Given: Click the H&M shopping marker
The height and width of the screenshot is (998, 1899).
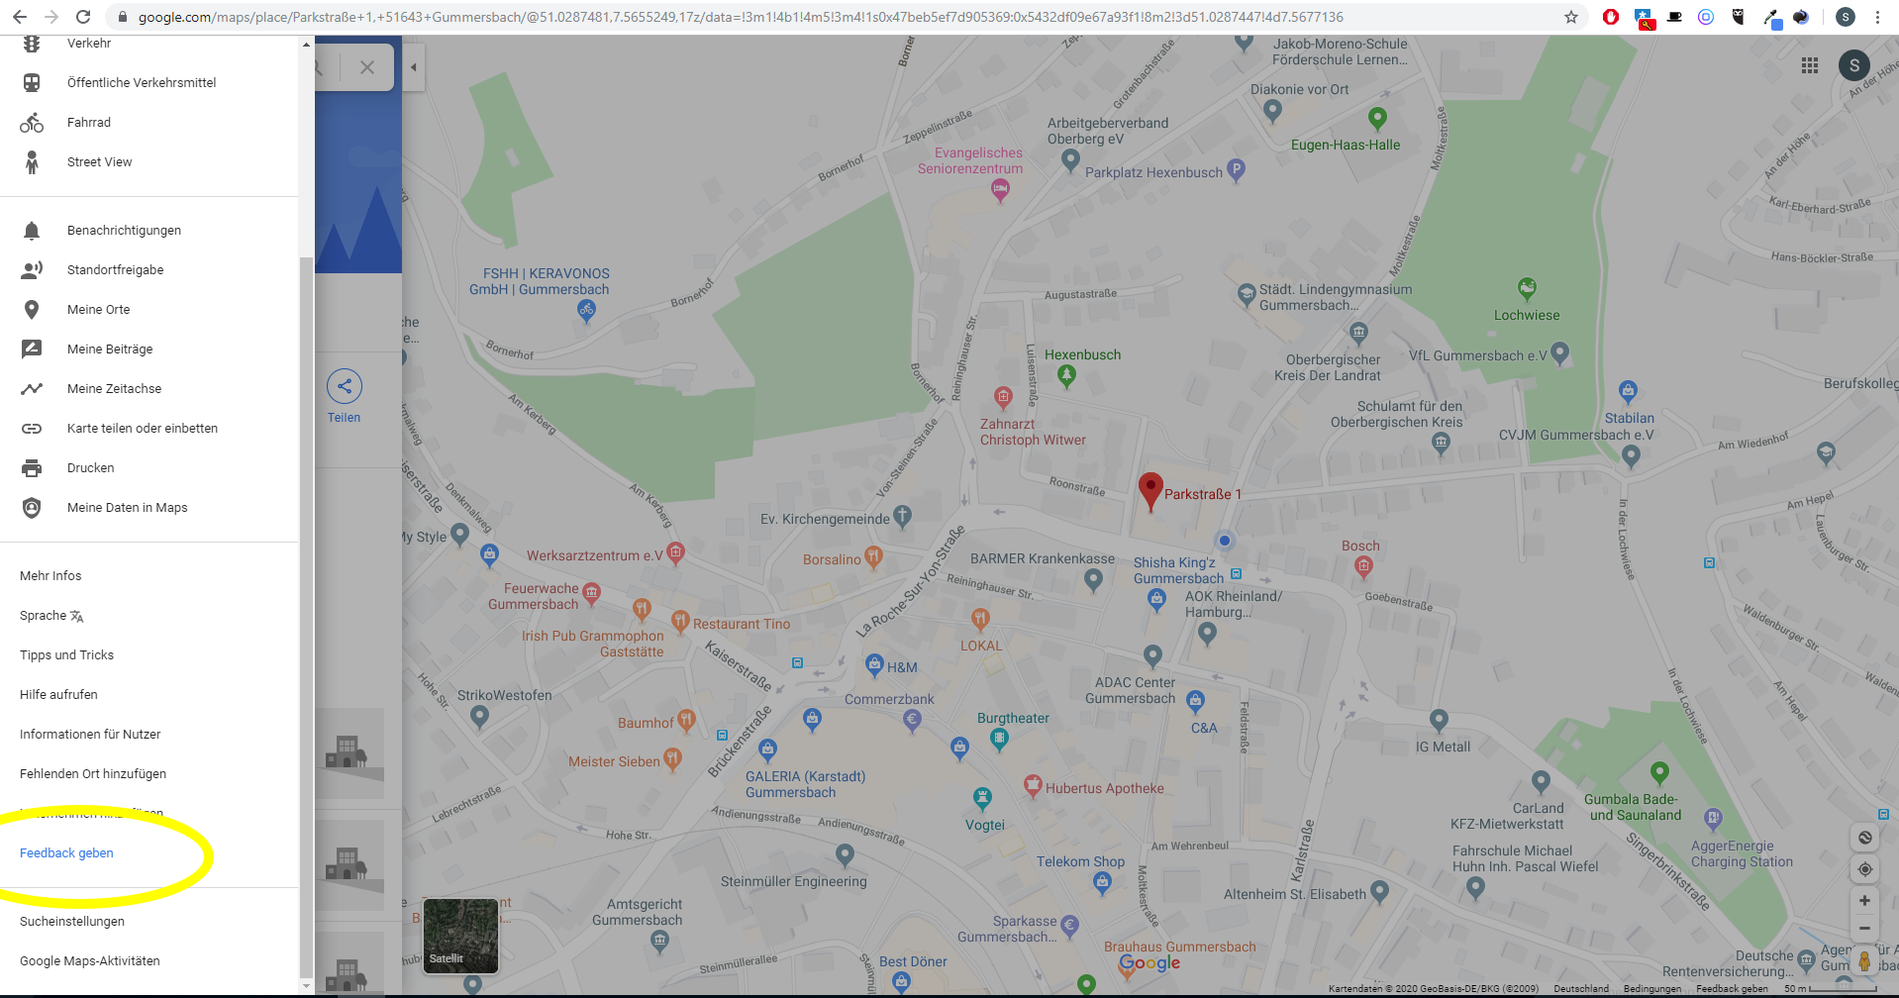Looking at the screenshot, I should click(x=874, y=665).
